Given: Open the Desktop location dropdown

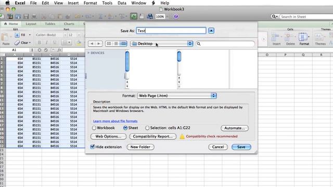Looking at the screenshot, I should coord(162,44).
